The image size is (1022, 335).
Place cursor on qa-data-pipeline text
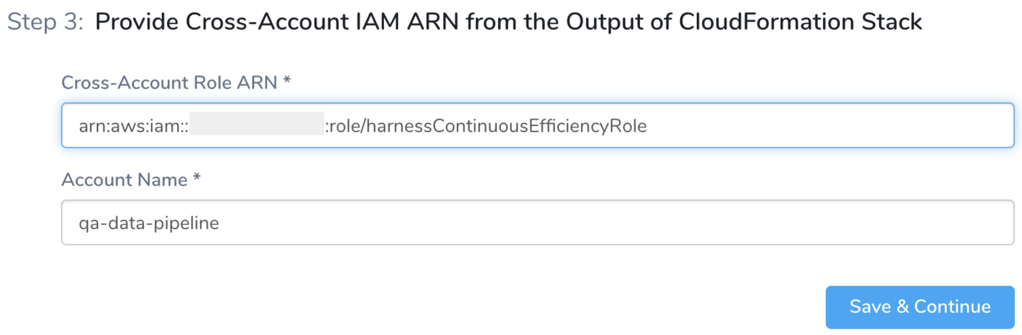coord(149,223)
